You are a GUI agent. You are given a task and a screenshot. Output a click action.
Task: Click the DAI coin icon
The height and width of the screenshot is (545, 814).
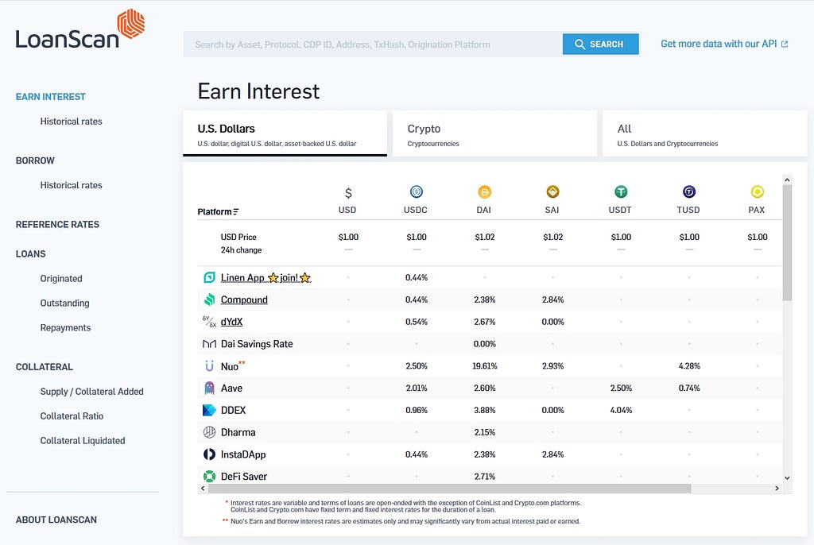485,191
